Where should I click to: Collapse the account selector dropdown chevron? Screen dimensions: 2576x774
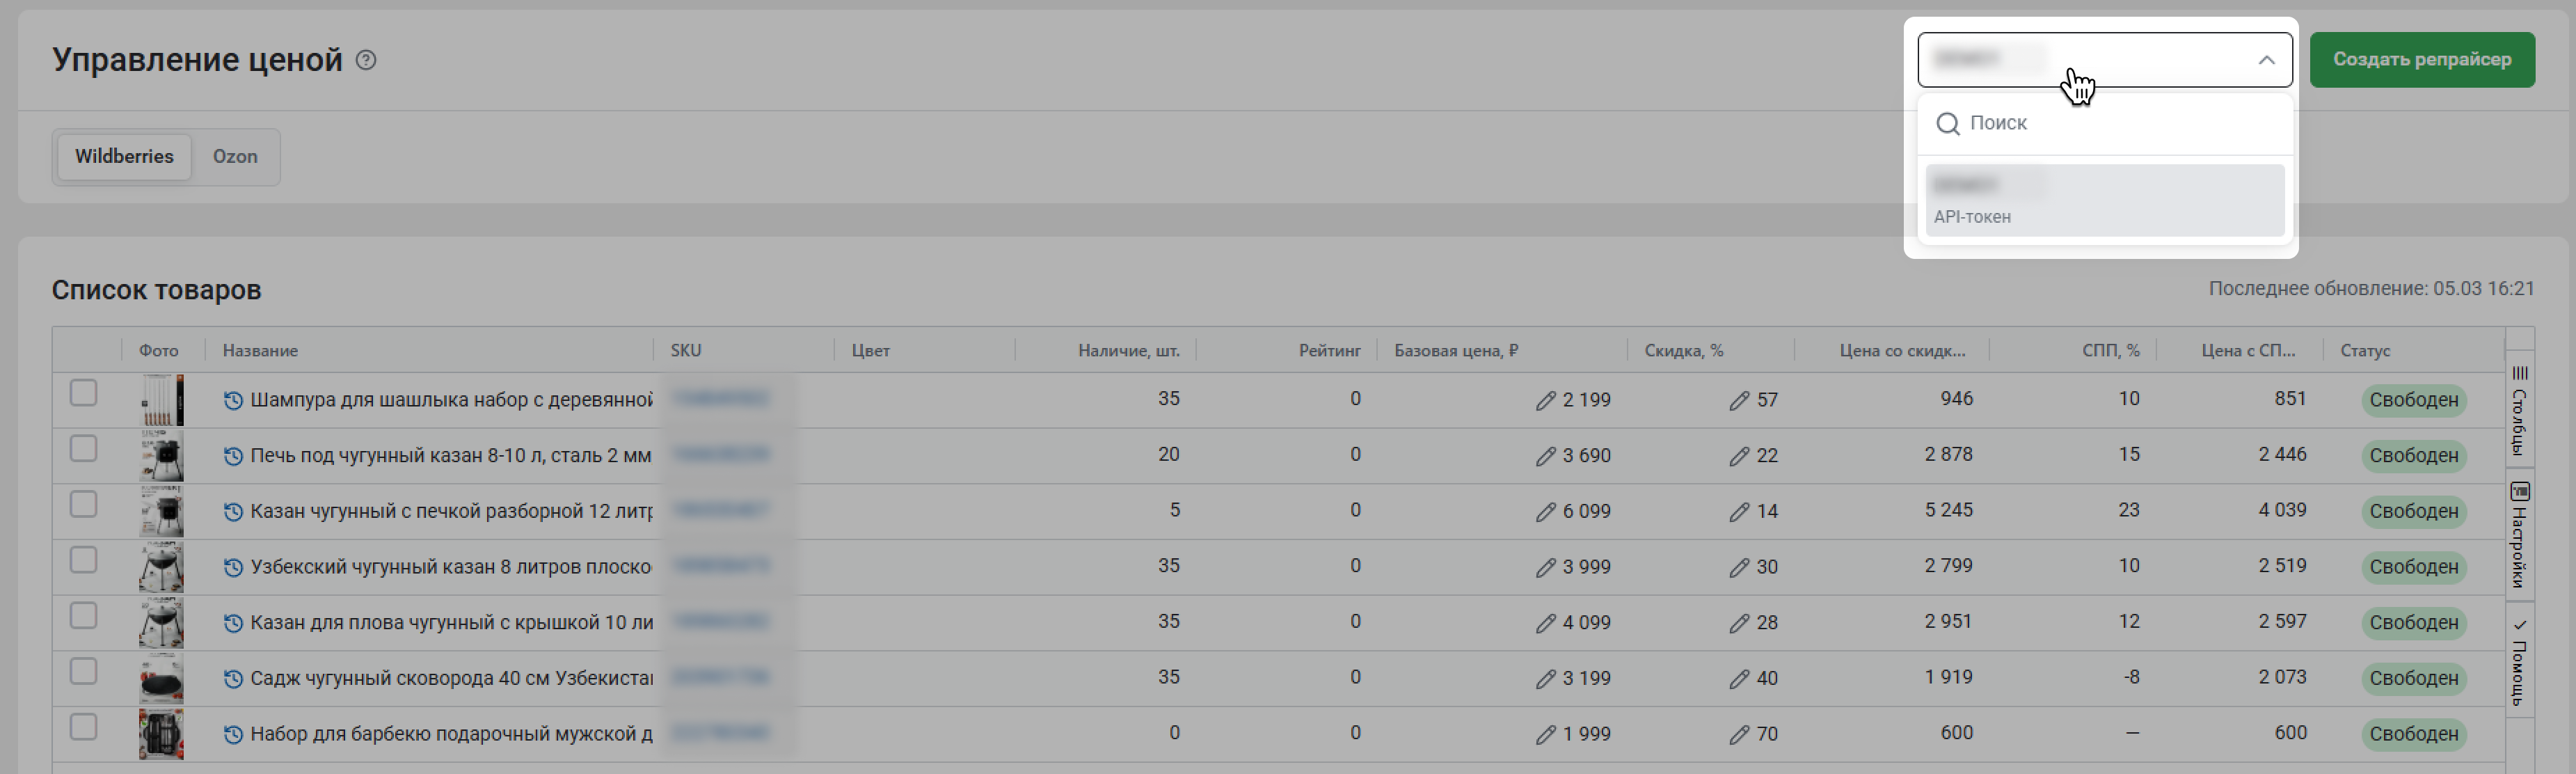click(2266, 60)
